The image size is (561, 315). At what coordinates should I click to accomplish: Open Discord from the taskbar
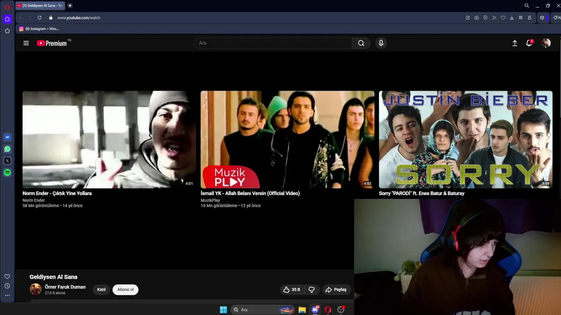point(315,310)
